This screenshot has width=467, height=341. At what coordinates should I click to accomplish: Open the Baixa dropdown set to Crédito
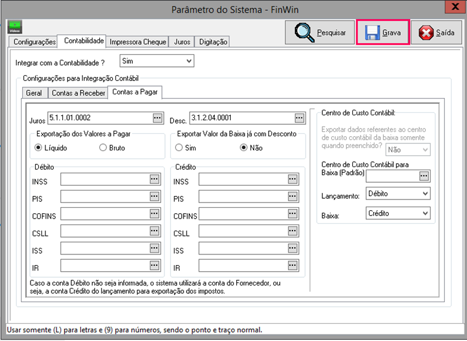pyautogui.click(x=425, y=213)
